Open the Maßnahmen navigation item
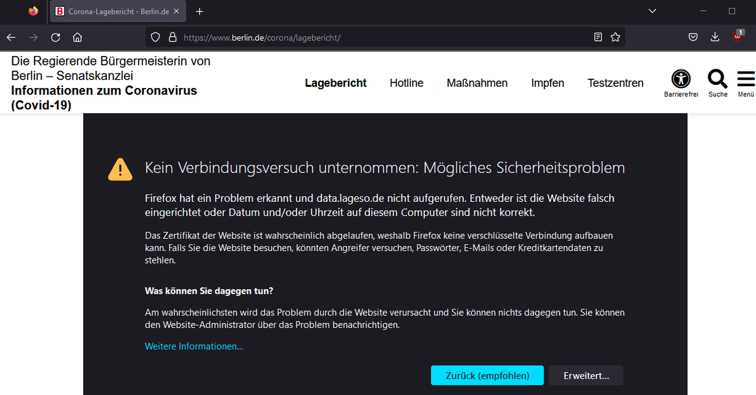 coord(477,83)
